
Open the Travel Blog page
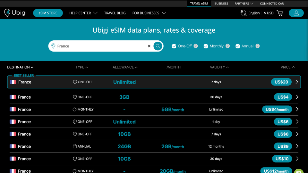[x=115, y=13]
